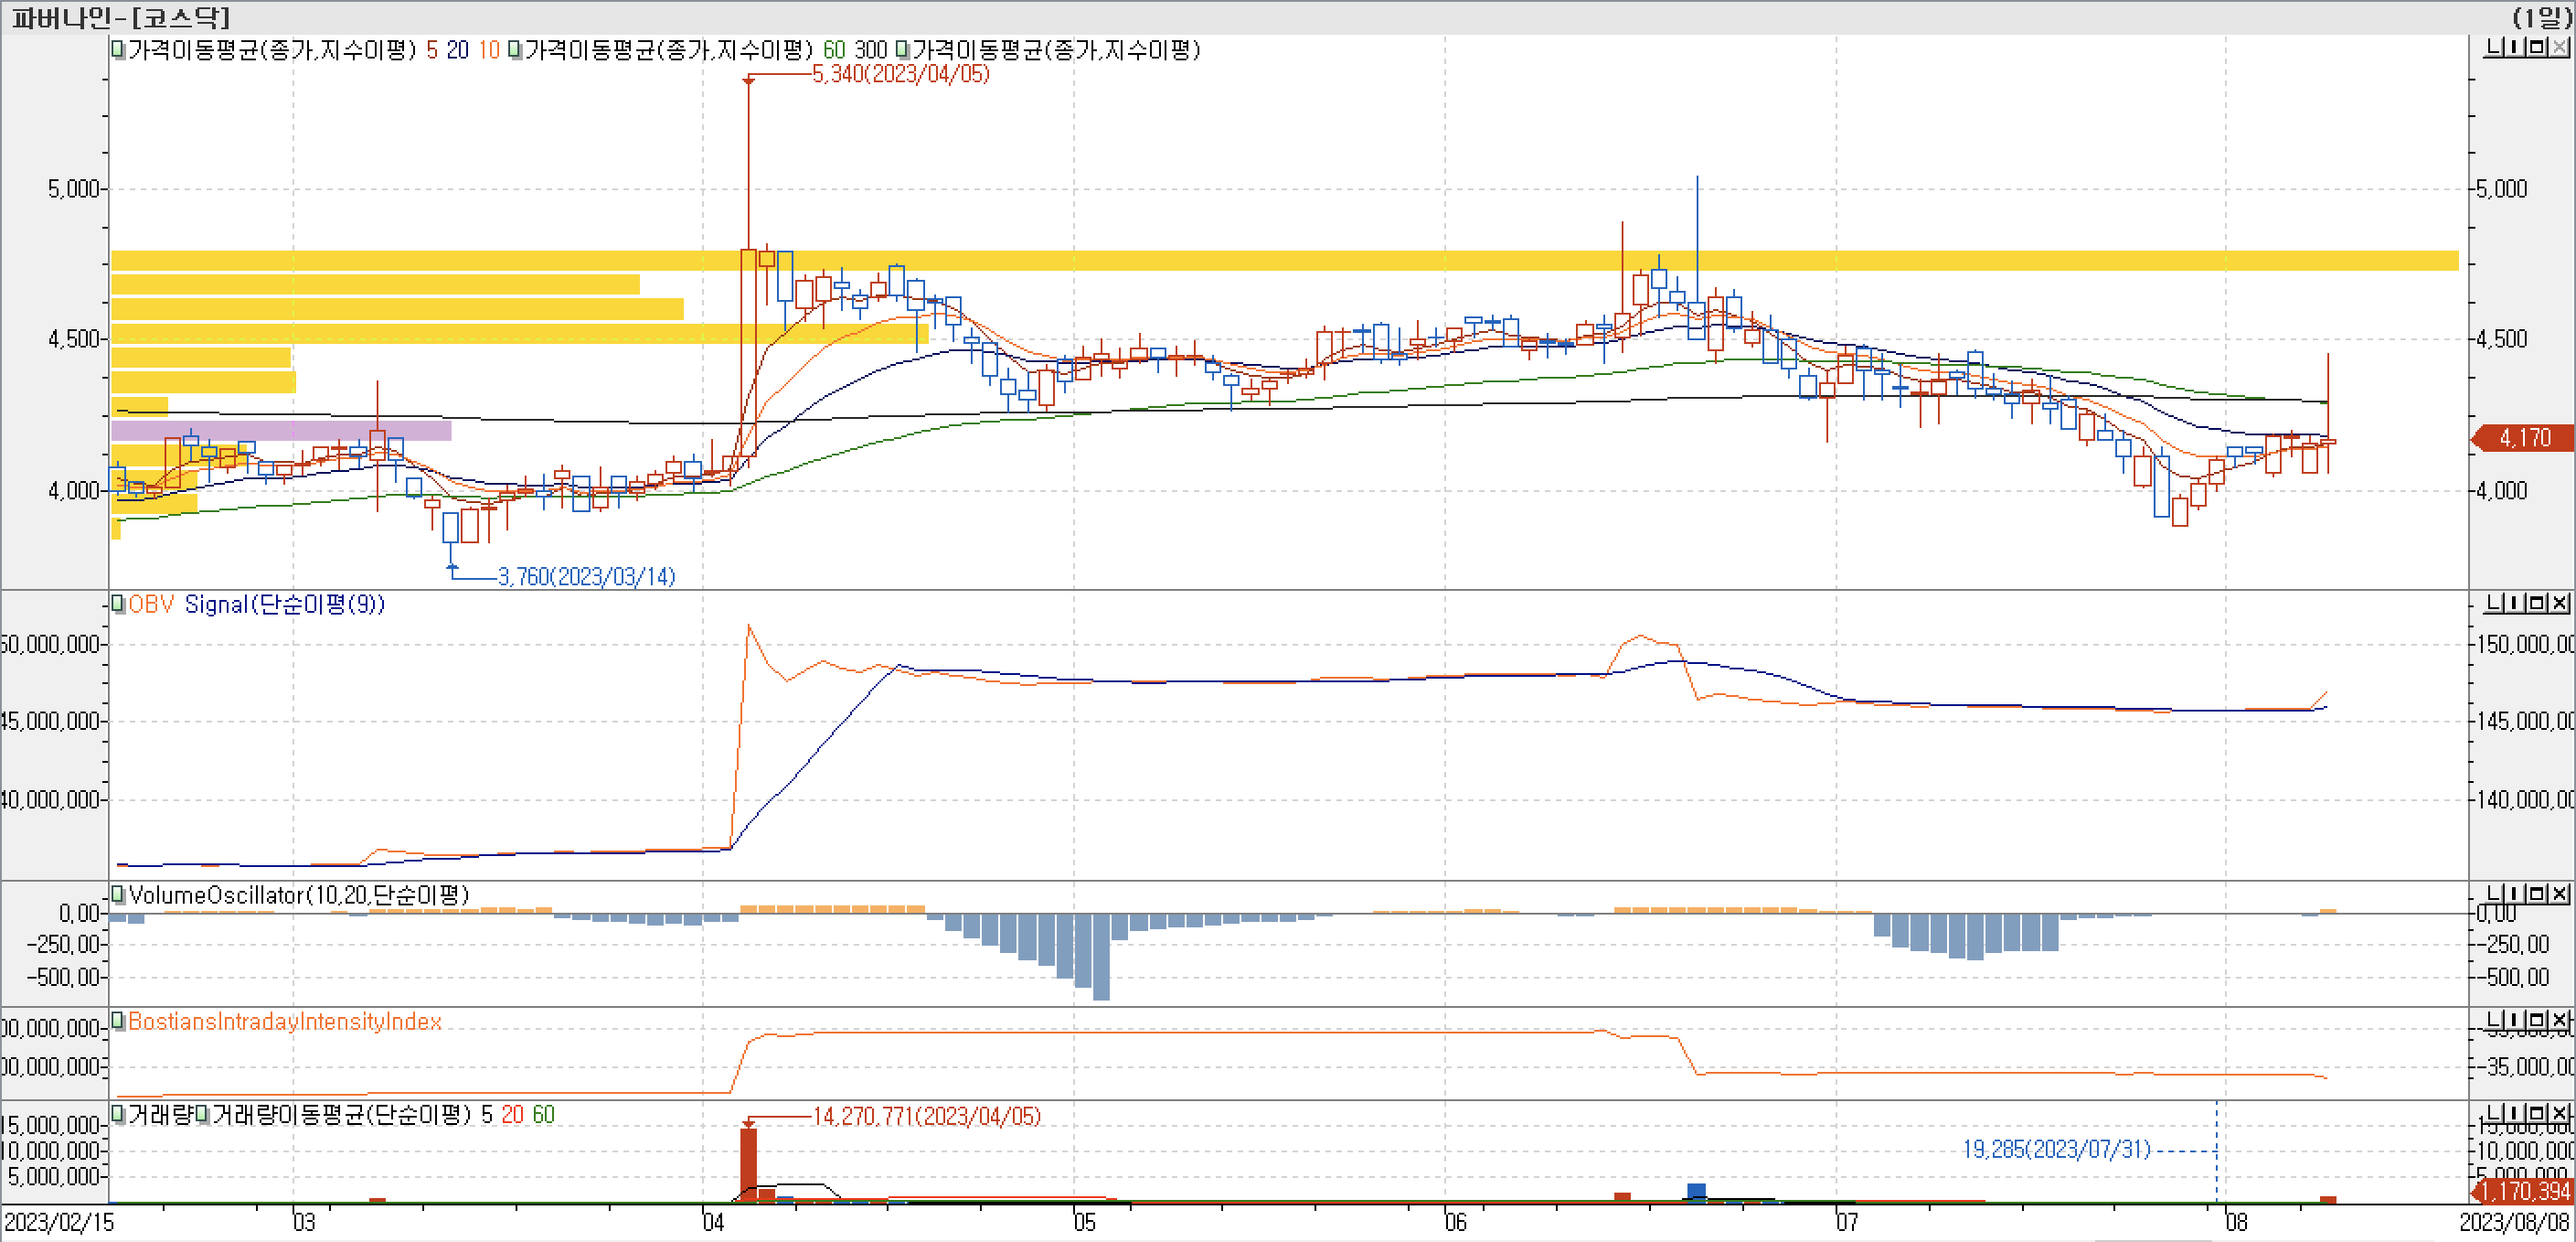Viewport: 2576px width, 1242px height.
Task: Click the 60 300 moving average label
Action: 854,50
